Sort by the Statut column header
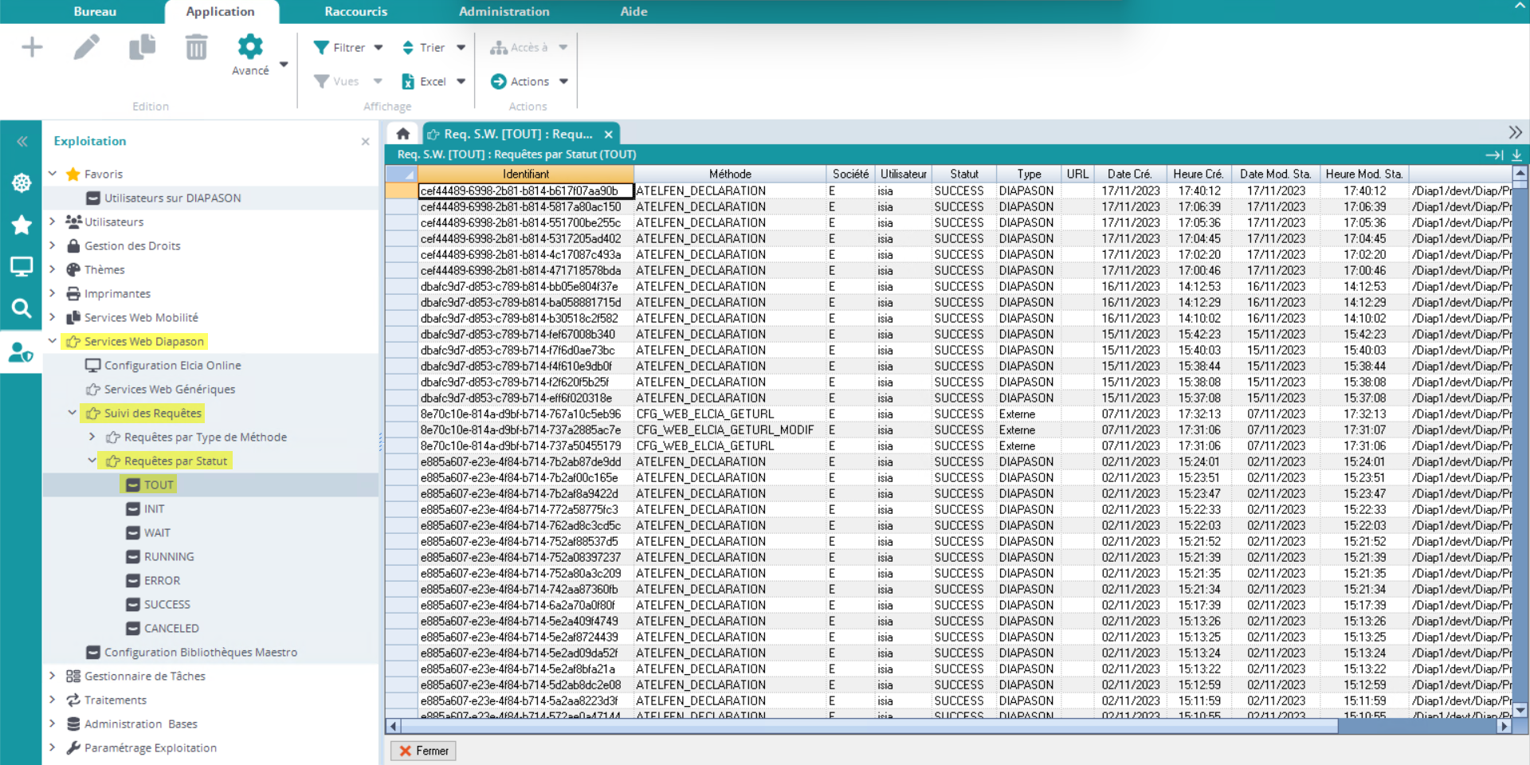1530x765 pixels. [x=963, y=174]
